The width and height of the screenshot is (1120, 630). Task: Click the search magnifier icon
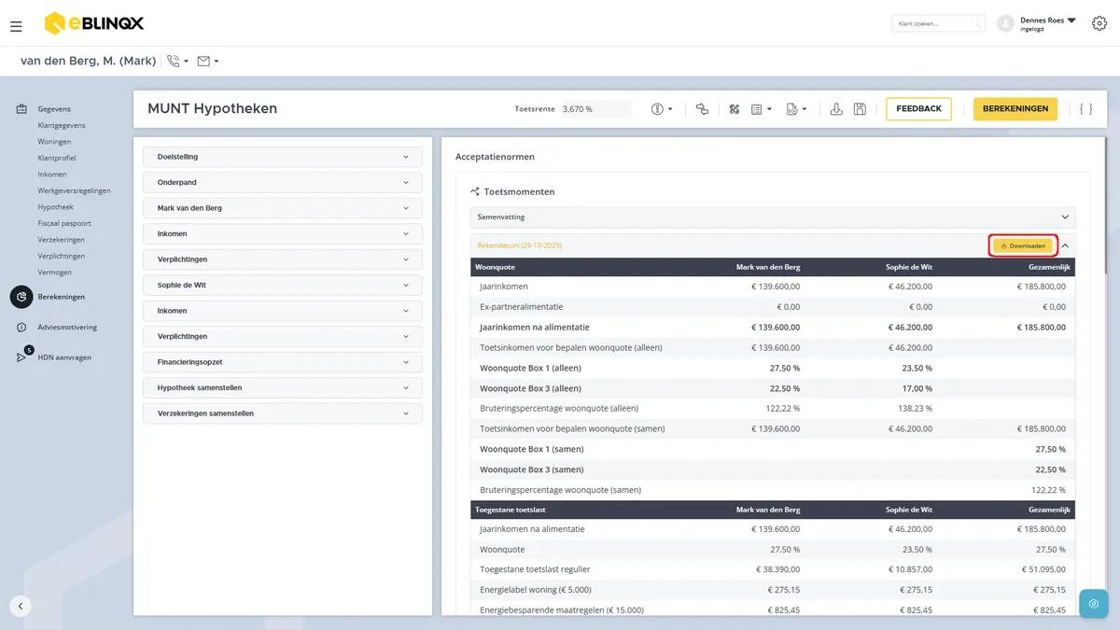click(976, 23)
